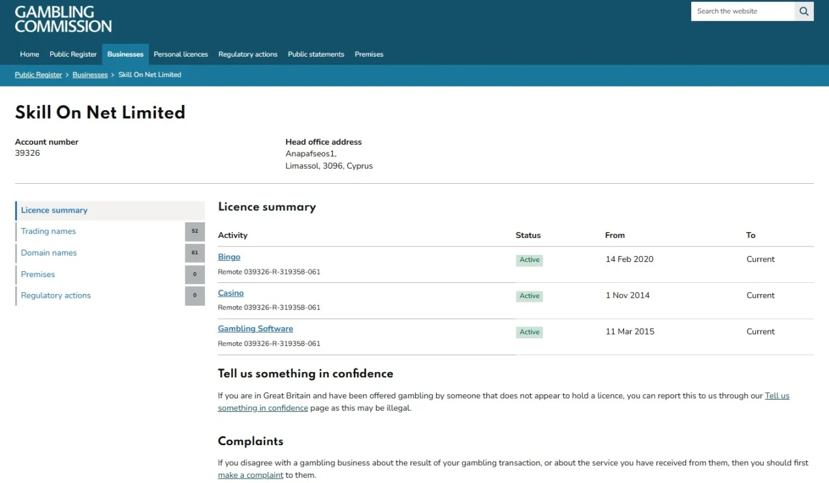Click Active status badge in Casino row

[529, 296]
